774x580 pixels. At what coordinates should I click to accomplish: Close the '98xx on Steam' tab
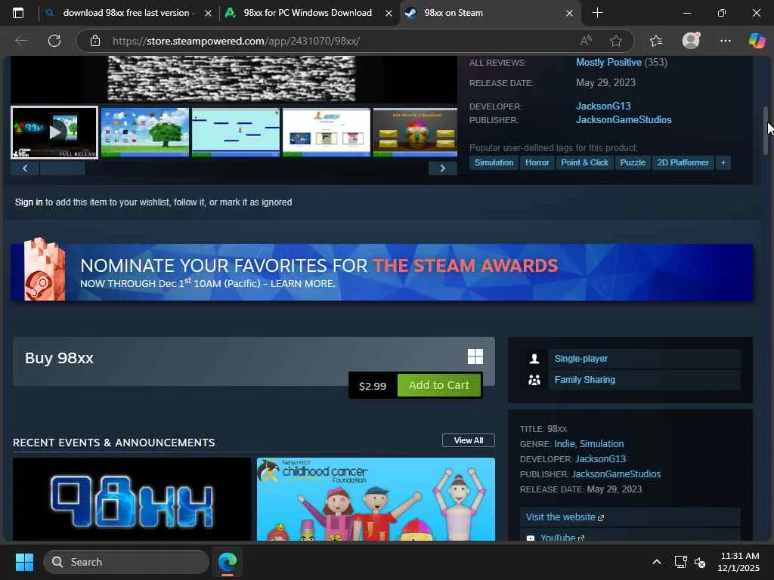[x=569, y=14]
